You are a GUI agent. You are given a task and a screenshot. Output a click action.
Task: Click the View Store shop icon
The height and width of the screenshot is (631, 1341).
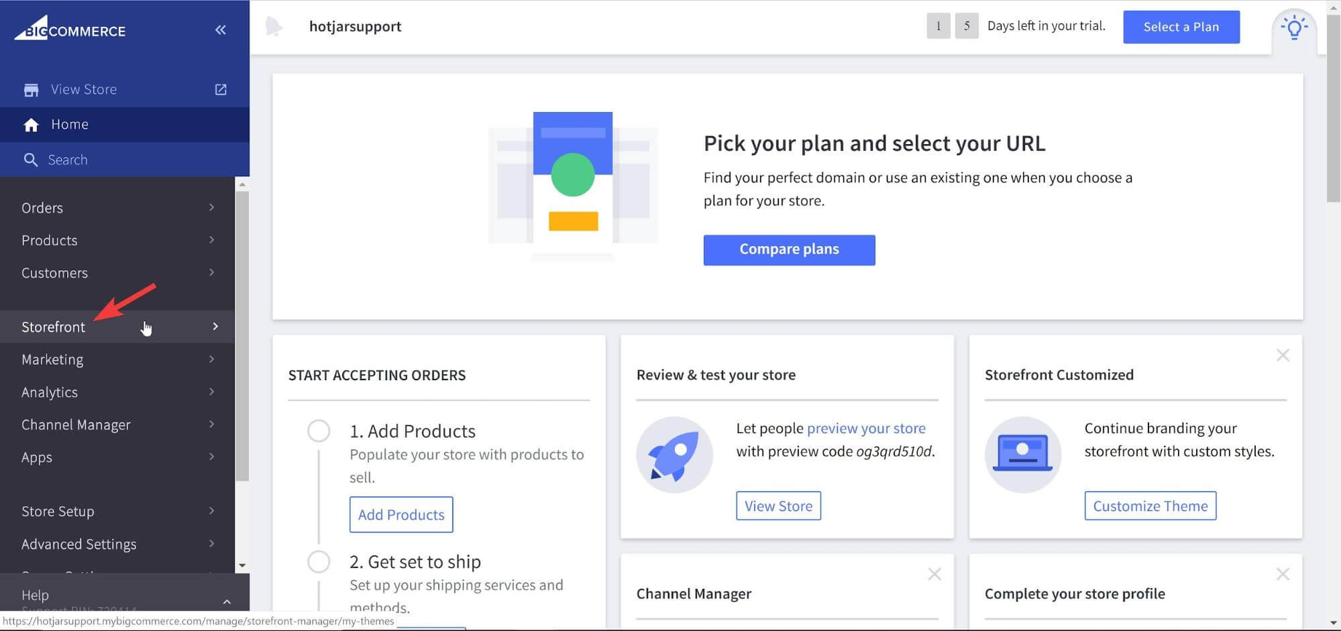click(31, 90)
